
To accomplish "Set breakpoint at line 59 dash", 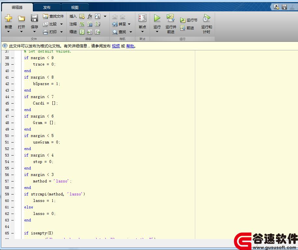I will pos(13,194).
